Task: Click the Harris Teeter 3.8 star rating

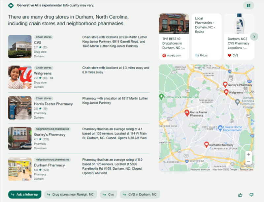Action: [x=41, y=109]
